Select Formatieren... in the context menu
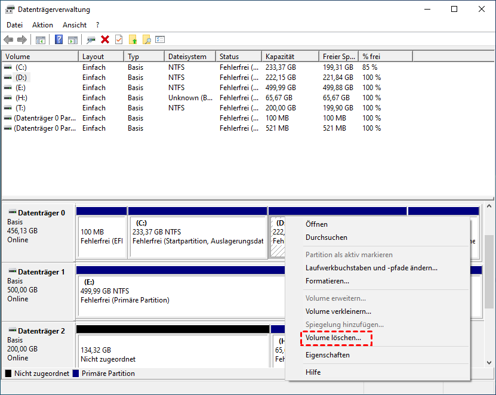 378,281
